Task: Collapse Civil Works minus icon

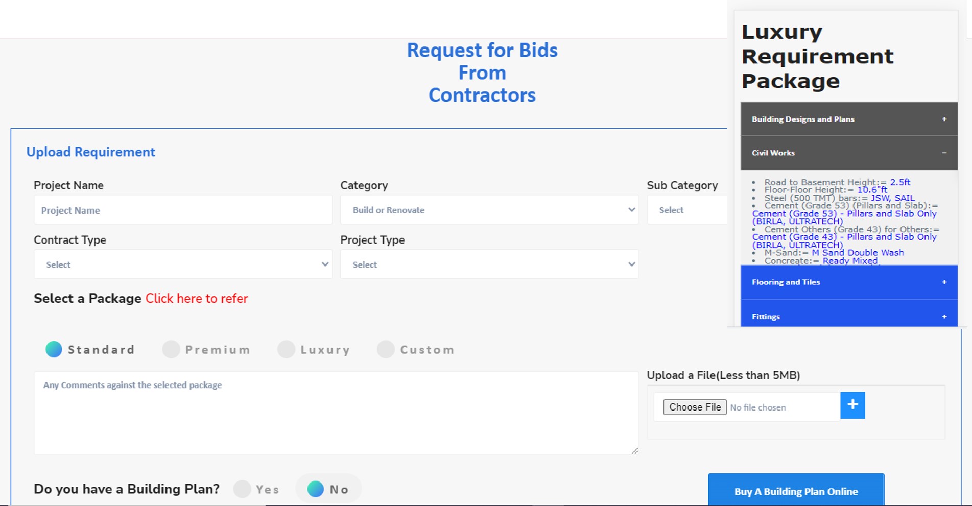Action: point(944,153)
